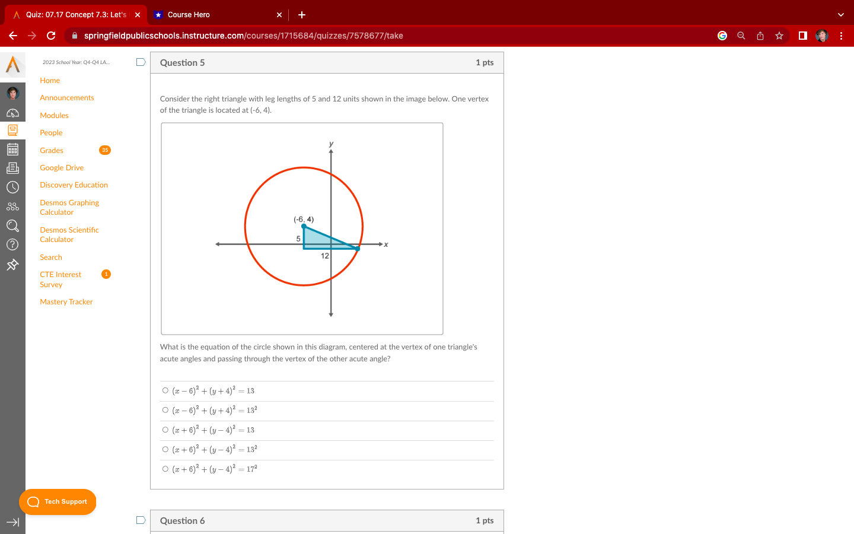
Task: Open the Tech Support chat button
Action: (x=58, y=502)
